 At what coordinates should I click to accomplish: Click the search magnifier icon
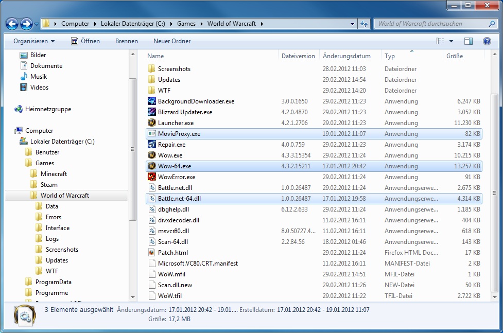point(492,24)
